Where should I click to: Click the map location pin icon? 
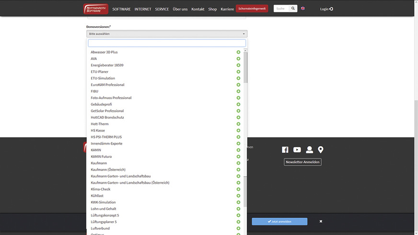click(x=321, y=150)
